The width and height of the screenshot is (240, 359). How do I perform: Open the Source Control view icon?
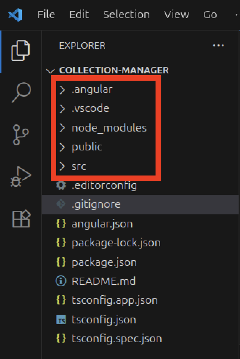(x=21, y=134)
